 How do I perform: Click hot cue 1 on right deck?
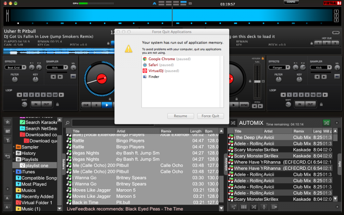(x=318, y=43)
